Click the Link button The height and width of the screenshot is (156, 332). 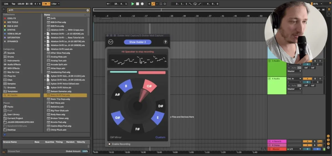pos(6,4)
